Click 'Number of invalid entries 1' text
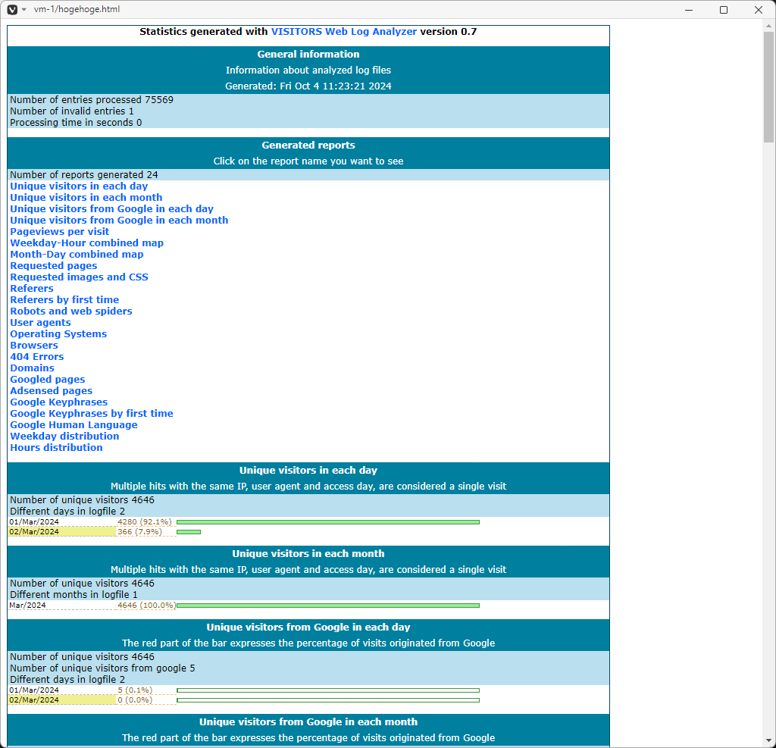 [x=72, y=111]
